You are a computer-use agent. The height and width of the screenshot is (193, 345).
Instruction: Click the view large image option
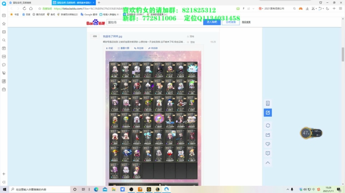(x=124, y=48)
